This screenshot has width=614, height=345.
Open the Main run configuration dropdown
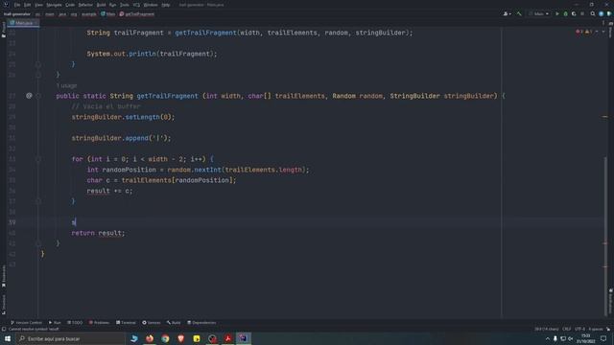[x=539, y=13]
